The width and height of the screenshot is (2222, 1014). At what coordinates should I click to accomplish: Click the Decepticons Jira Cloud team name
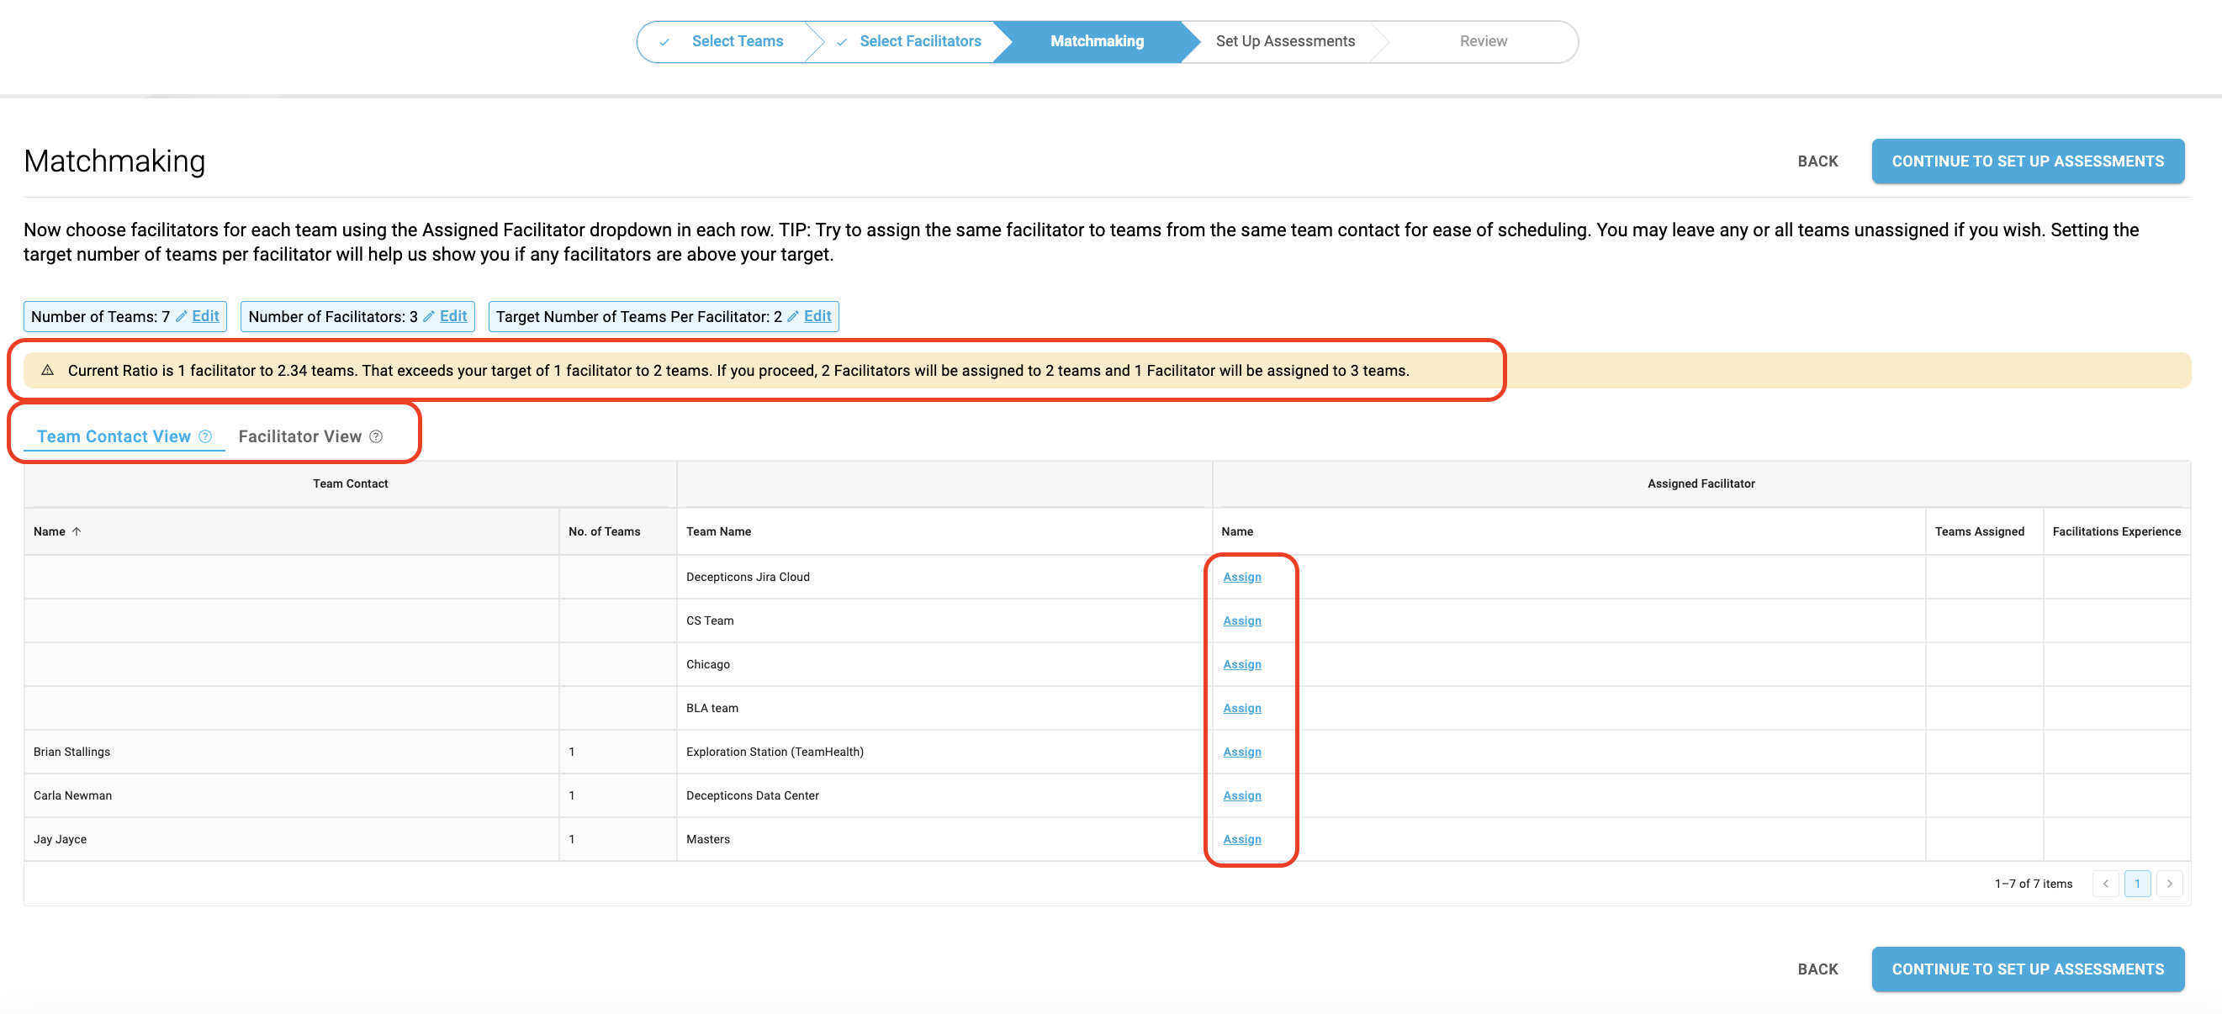748,577
